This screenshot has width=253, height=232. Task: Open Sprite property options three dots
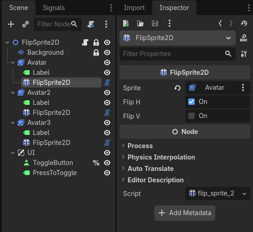[243, 88]
